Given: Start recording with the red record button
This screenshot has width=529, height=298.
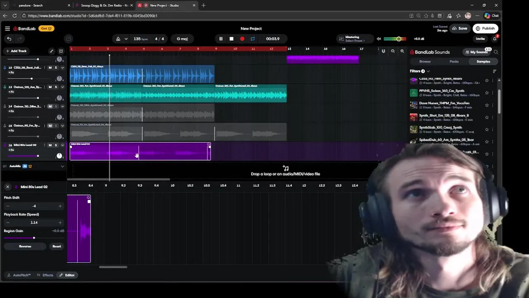Looking at the screenshot, I should click(242, 39).
